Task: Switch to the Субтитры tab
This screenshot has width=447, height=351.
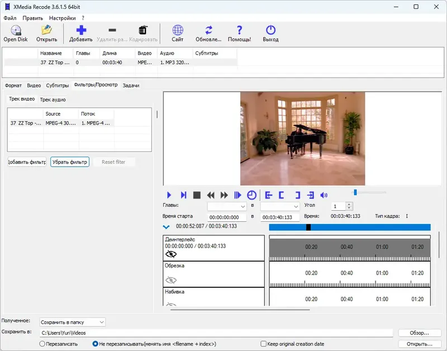Action: pos(58,86)
